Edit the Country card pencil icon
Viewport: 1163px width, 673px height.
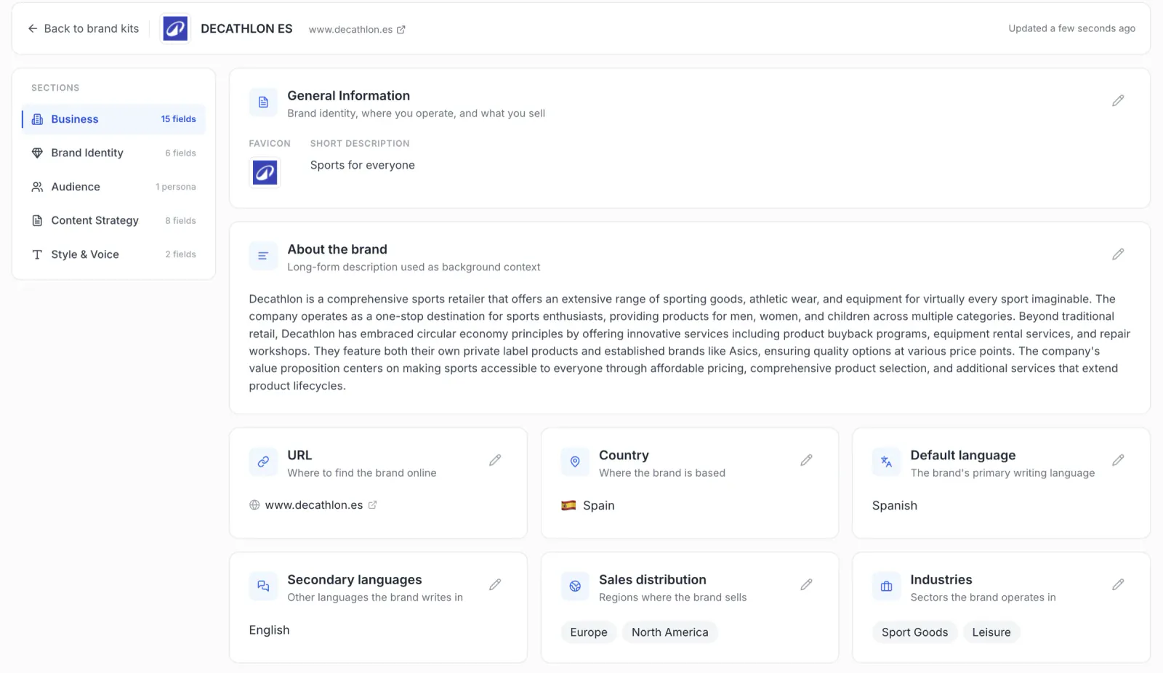pyautogui.click(x=806, y=460)
